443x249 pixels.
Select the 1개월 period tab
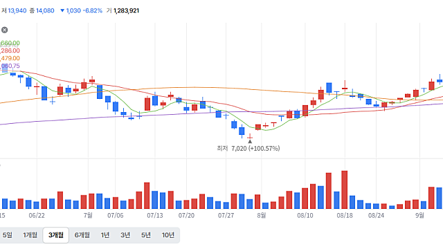[30, 235]
